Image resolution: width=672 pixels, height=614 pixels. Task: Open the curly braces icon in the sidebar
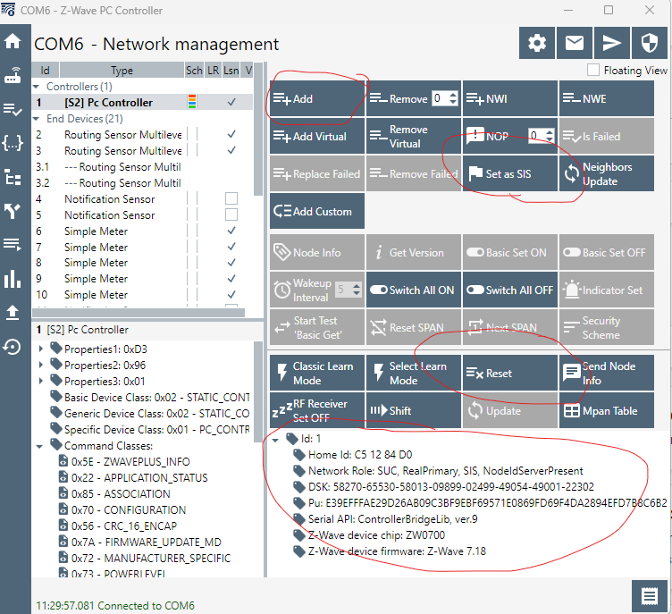[x=13, y=143]
